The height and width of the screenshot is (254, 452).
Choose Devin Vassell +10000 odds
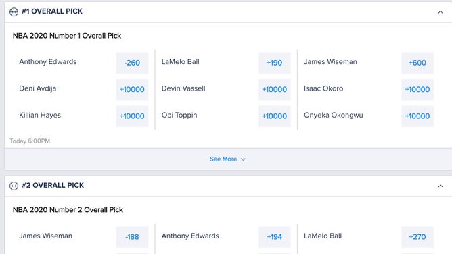coord(275,89)
